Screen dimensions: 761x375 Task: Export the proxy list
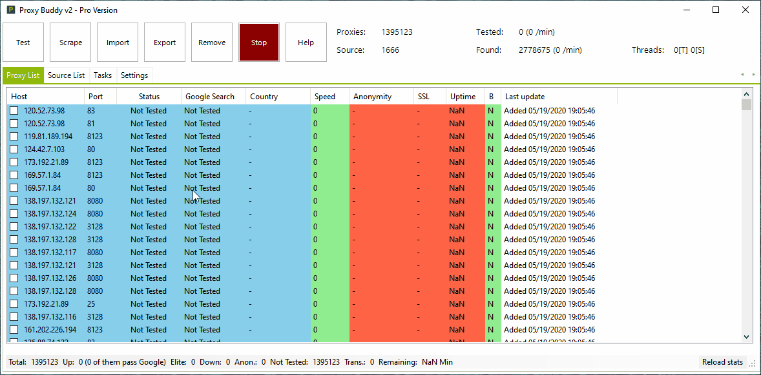click(x=165, y=42)
